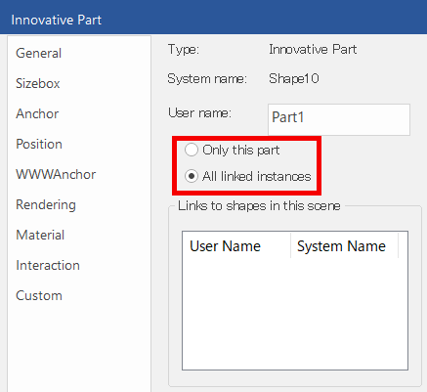Choose the All linked instances option
The image size is (427, 392).
247,176
